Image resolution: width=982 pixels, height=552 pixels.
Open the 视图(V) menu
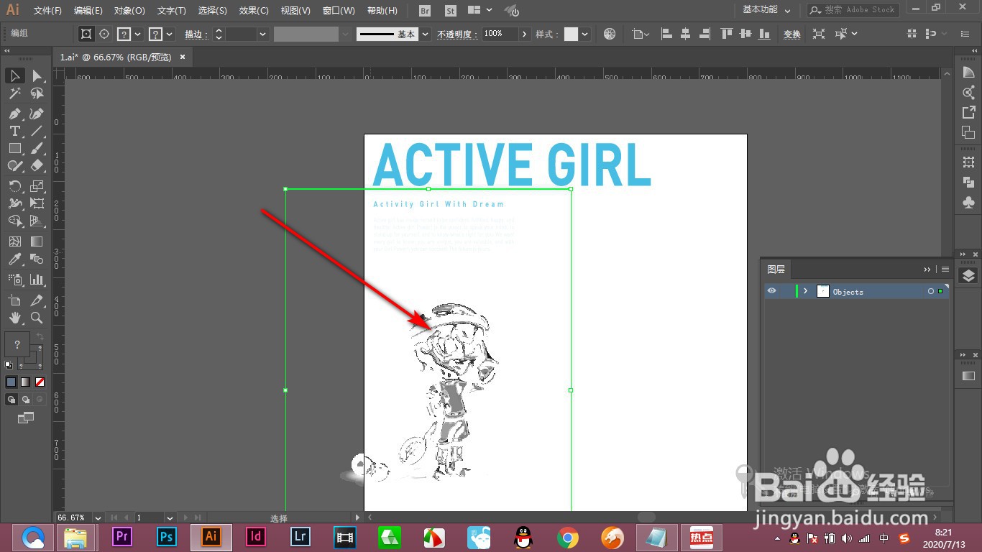click(x=295, y=11)
